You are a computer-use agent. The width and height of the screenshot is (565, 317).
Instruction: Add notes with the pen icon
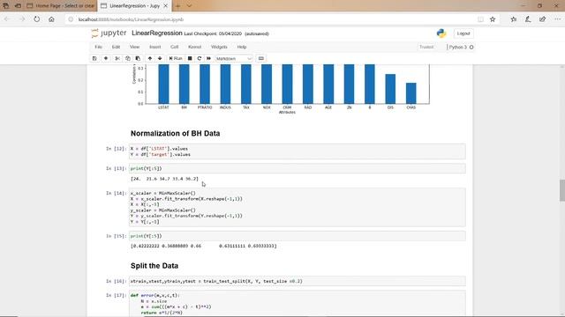pyautogui.click(x=528, y=19)
